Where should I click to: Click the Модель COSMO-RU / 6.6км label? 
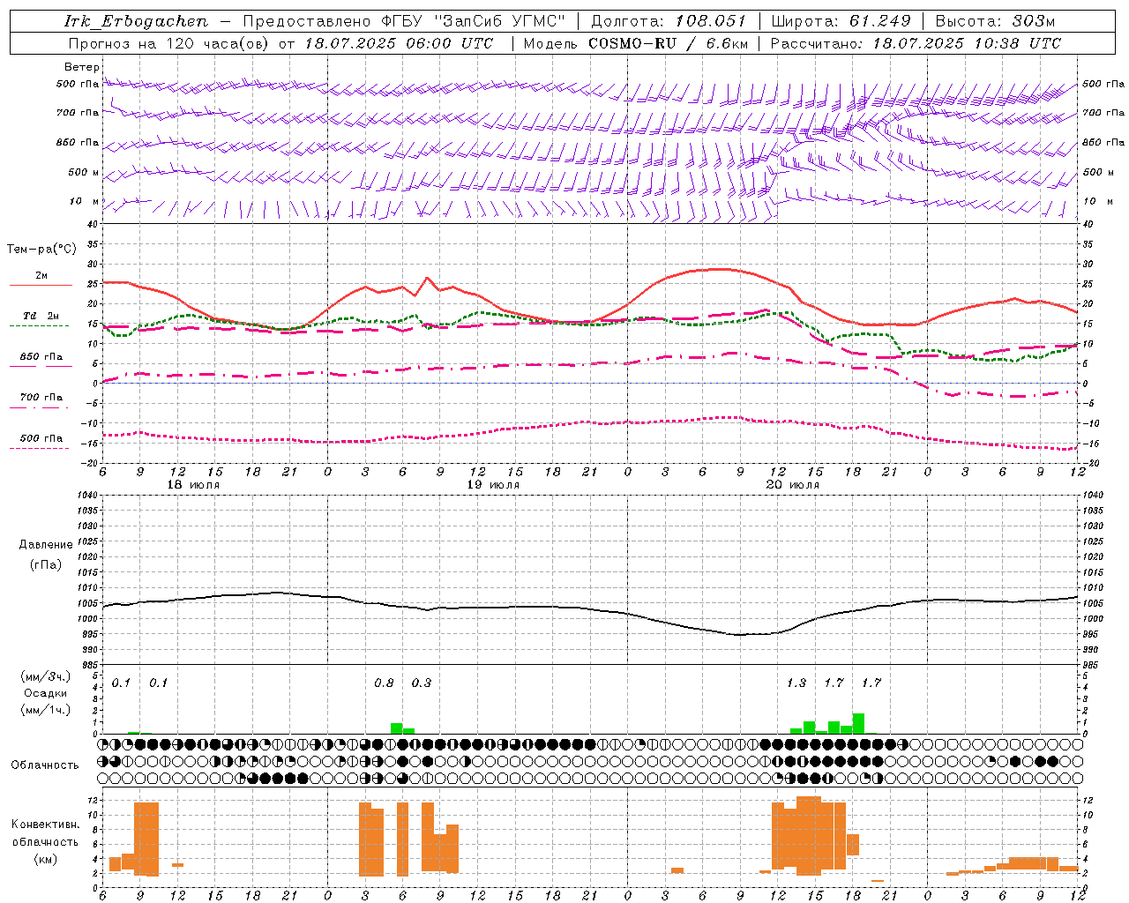pyautogui.click(x=636, y=43)
